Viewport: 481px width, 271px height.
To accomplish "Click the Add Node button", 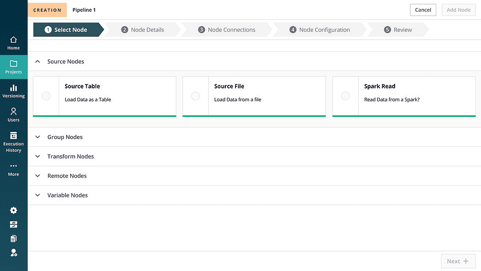I will (458, 10).
